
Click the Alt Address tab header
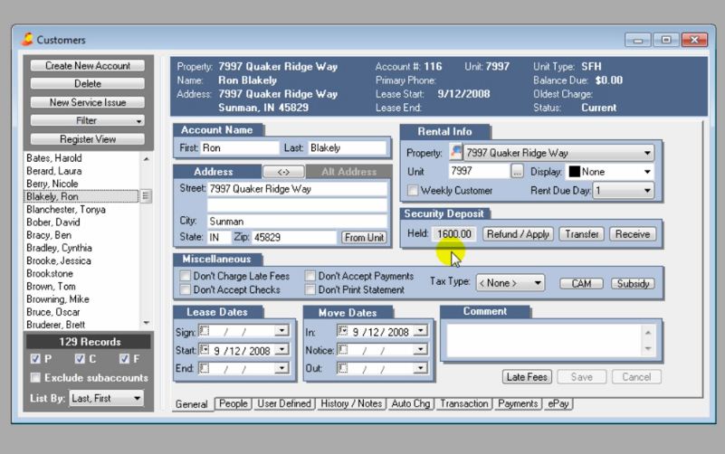point(349,172)
